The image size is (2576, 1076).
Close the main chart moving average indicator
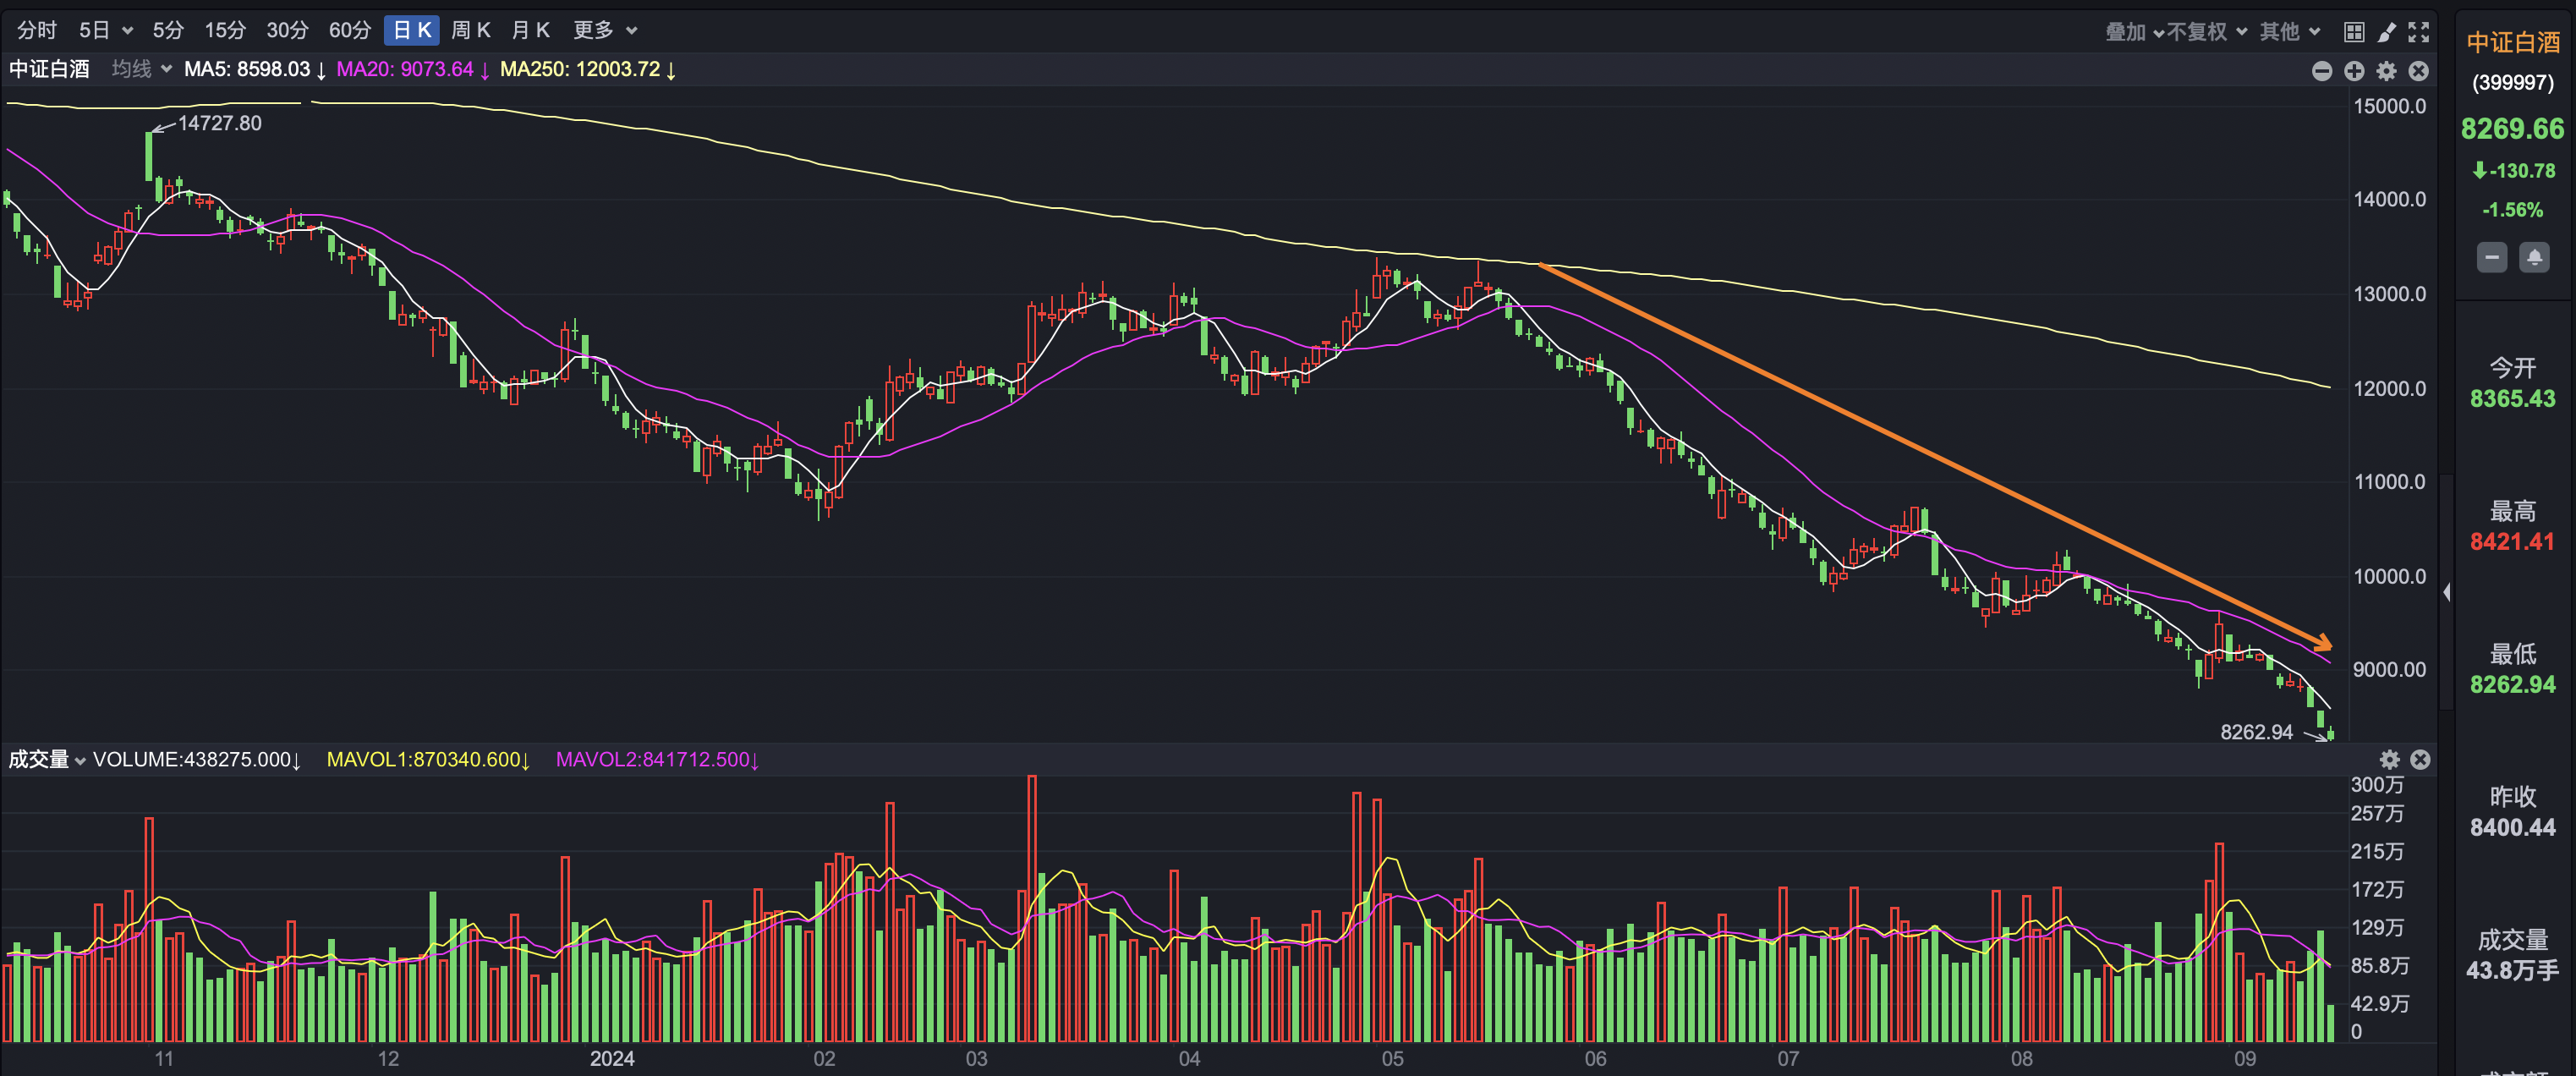click(2418, 71)
